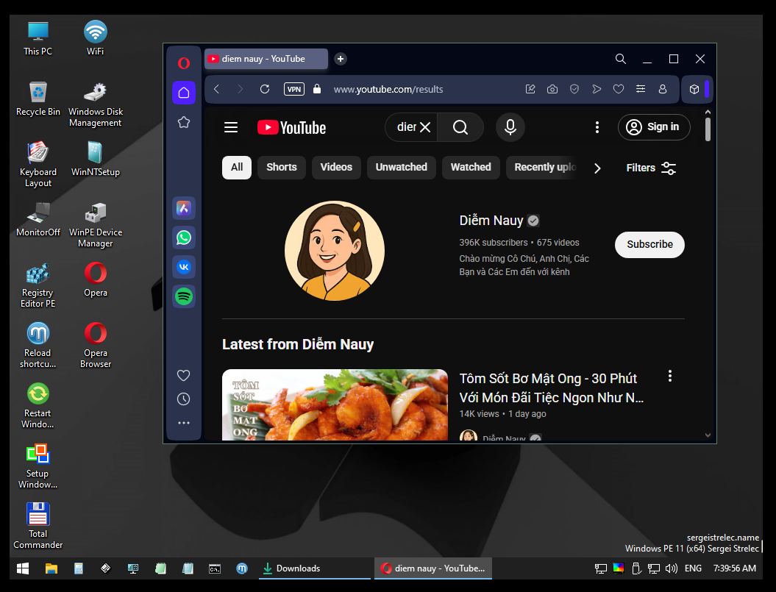
Task: Reload the YouTube page
Action: 265,89
